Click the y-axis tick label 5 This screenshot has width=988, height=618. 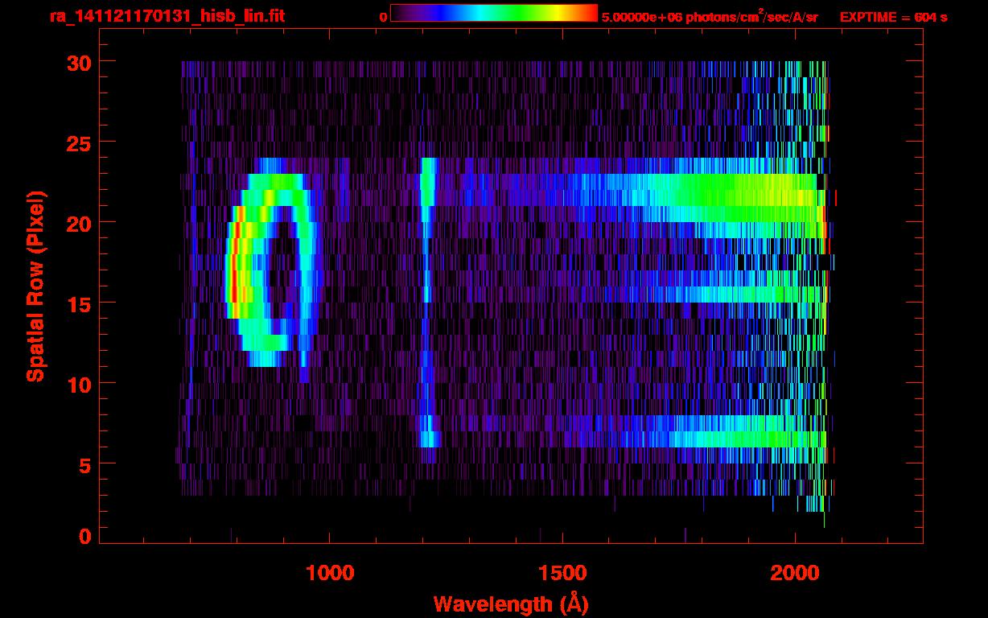(84, 464)
